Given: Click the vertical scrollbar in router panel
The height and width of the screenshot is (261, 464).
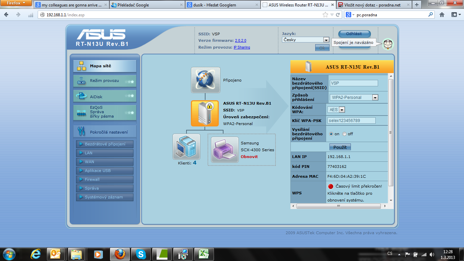Looking at the screenshot, I should (x=391, y=133).
